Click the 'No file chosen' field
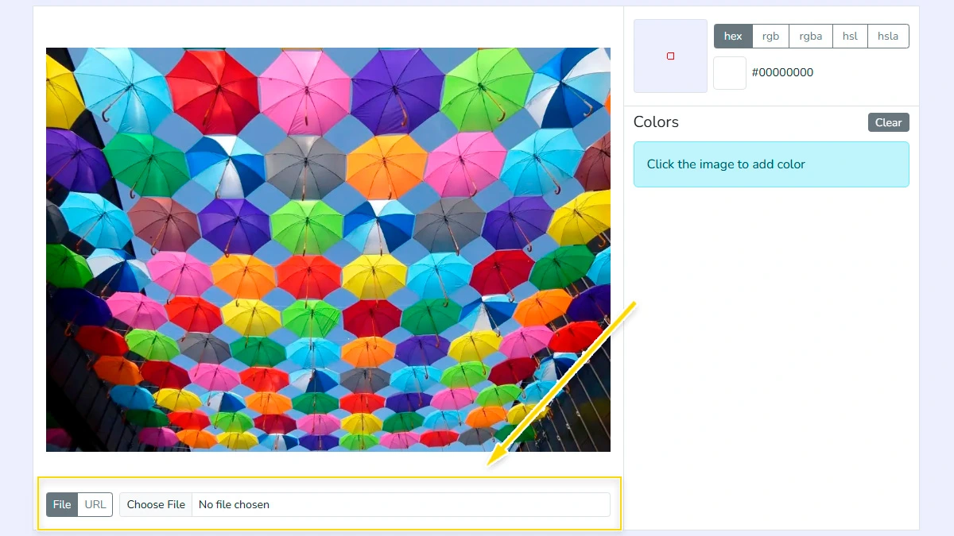The width and height of the screenshot is (954, 536). point(318,504)
